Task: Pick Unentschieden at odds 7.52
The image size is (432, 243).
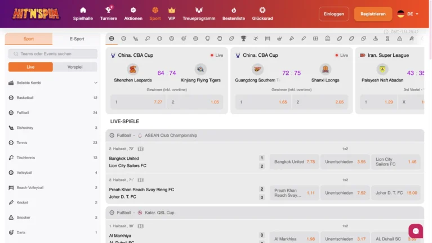Action: [345, 193]
